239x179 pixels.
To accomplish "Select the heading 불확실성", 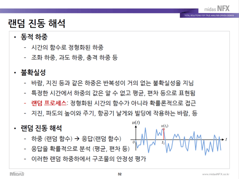I will coord(33,72).
